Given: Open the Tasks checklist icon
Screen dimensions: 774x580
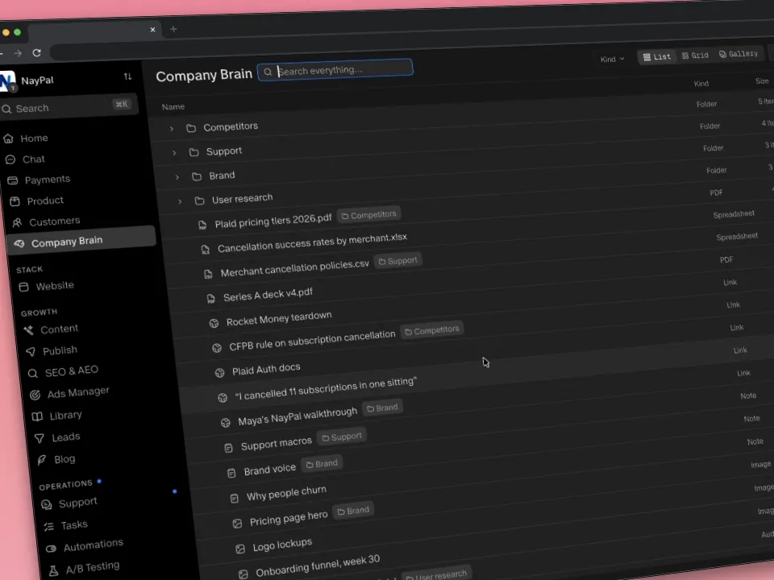Looking at the screenshot, I should coord(49,527).
